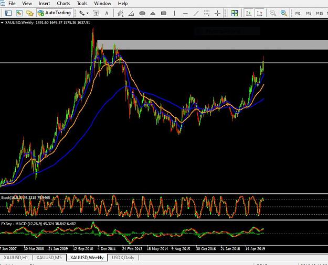Open the Window menu
The width and height of the screenshot is (328, 265).
coord(102,4)
